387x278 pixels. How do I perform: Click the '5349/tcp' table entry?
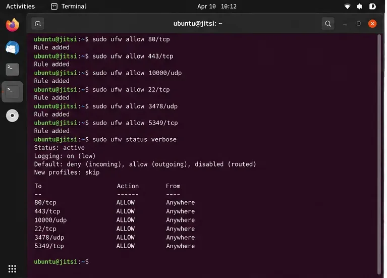[49, 246]
